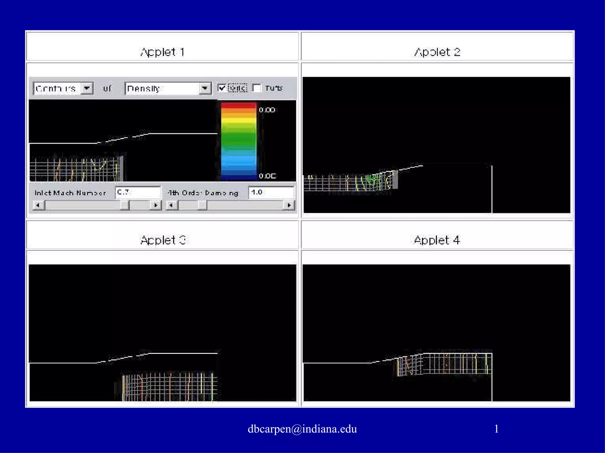
Task: Enable the Tufts checkbox
Action: pos(257,88)
